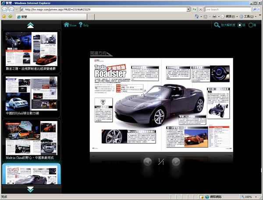Click the green Refresh arrows icon

coord(194,9)
